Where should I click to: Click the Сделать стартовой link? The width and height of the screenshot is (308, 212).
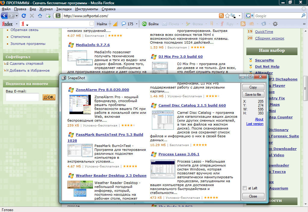click(x=26, y=64)
